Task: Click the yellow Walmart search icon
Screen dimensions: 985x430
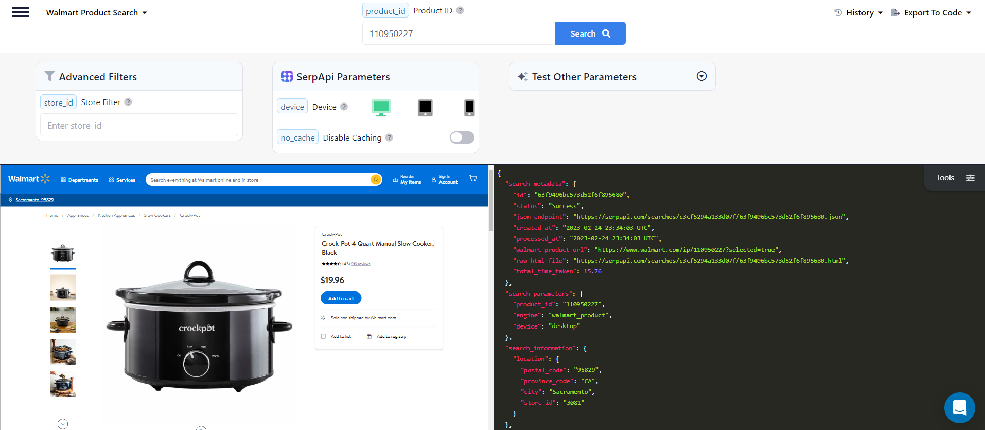Action: pyautogui.click(x=376, y=179)
